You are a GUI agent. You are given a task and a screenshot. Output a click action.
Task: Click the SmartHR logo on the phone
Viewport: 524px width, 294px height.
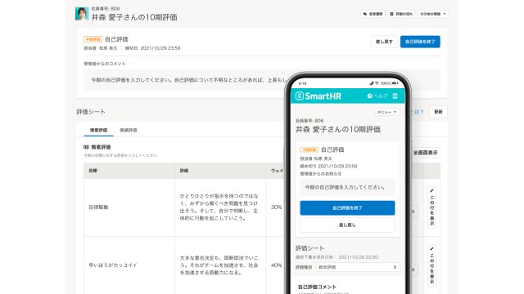tap(318, 96)
